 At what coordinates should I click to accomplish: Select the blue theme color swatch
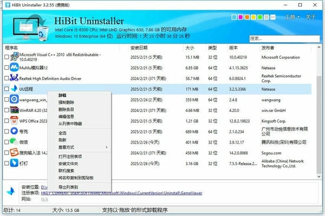(234, 17)
